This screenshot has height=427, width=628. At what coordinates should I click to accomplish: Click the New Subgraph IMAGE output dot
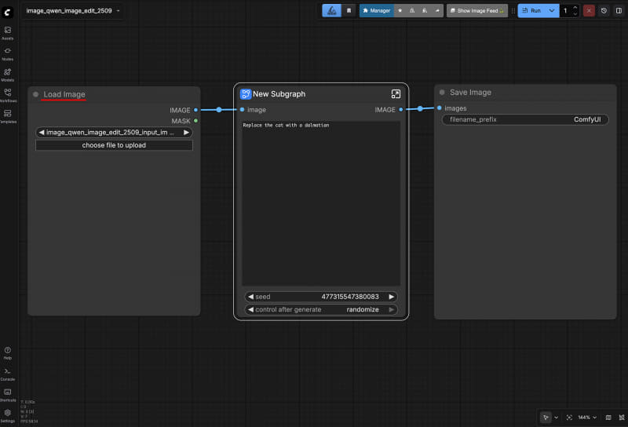tap(400, 110)
